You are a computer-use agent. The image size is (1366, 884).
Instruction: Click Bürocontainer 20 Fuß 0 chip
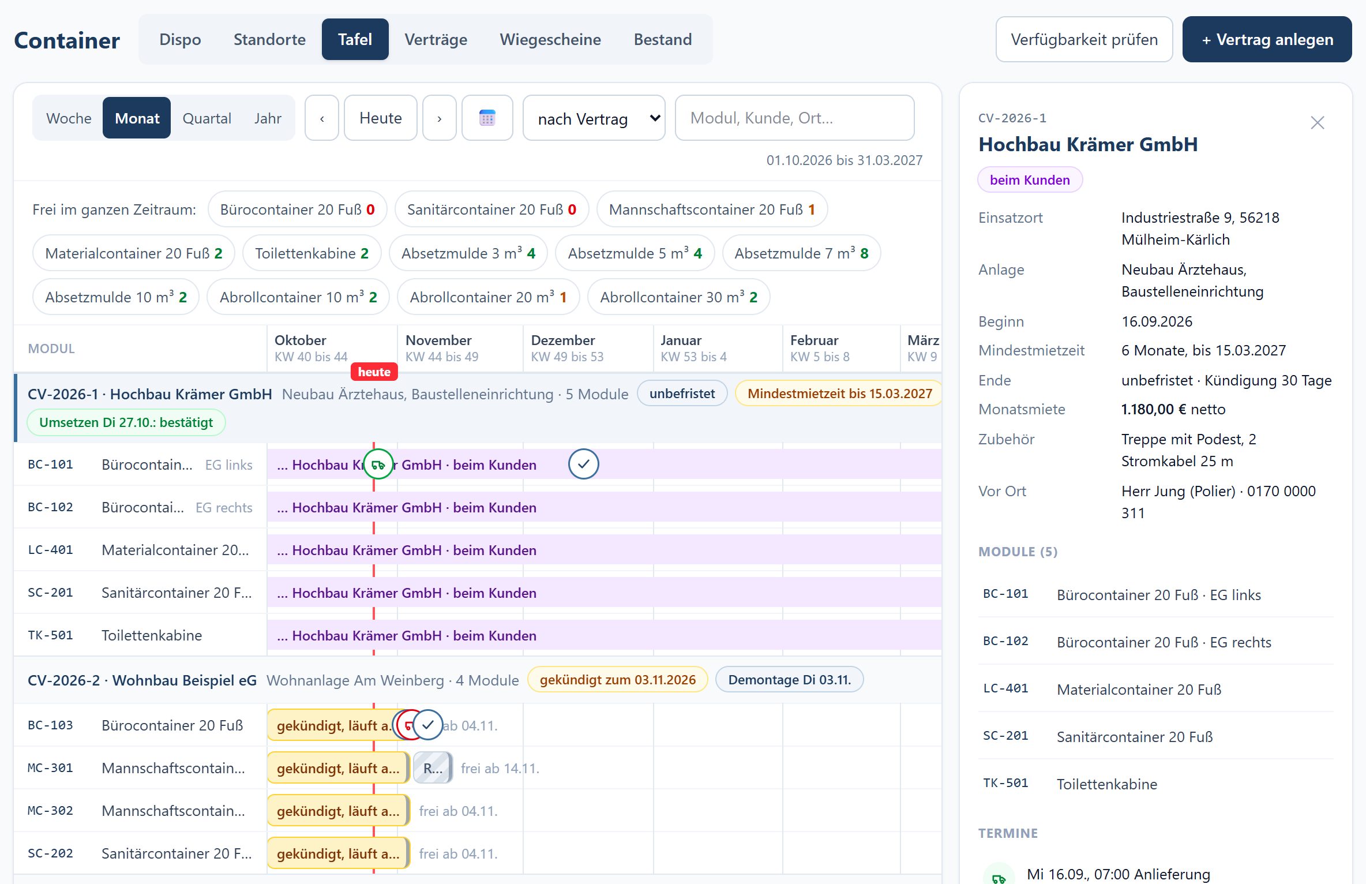pyautogui.click(x=297, y=209)
